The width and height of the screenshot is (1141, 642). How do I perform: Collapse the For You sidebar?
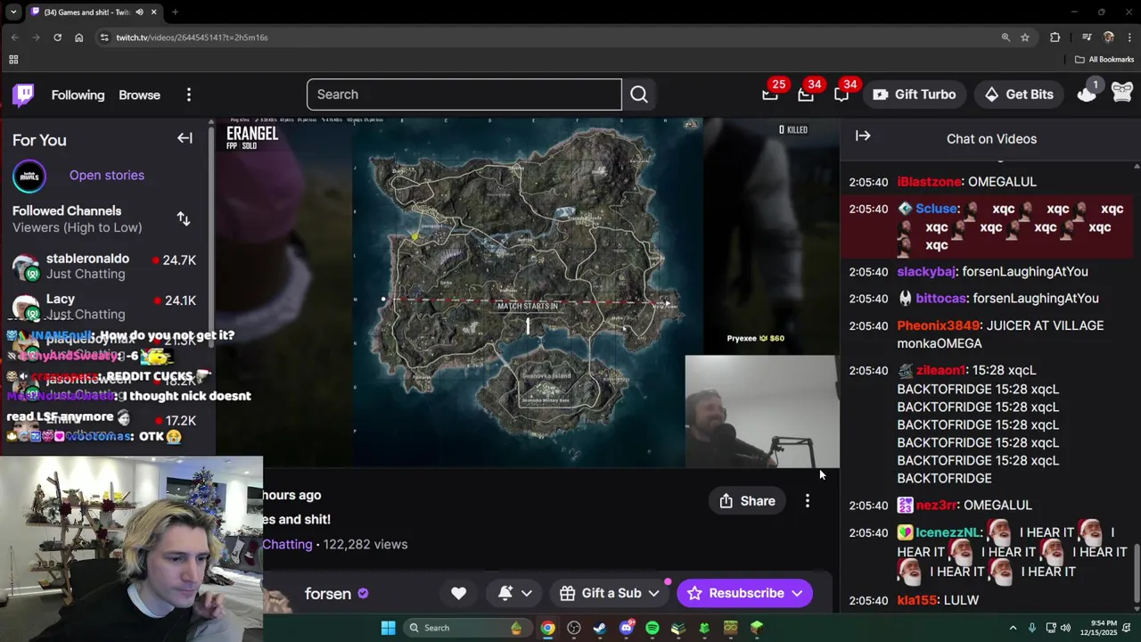pyautogui.click(x=185, y=138)
